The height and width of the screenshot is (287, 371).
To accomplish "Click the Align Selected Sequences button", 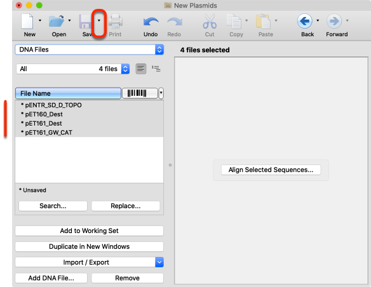I will coord(271,170).
